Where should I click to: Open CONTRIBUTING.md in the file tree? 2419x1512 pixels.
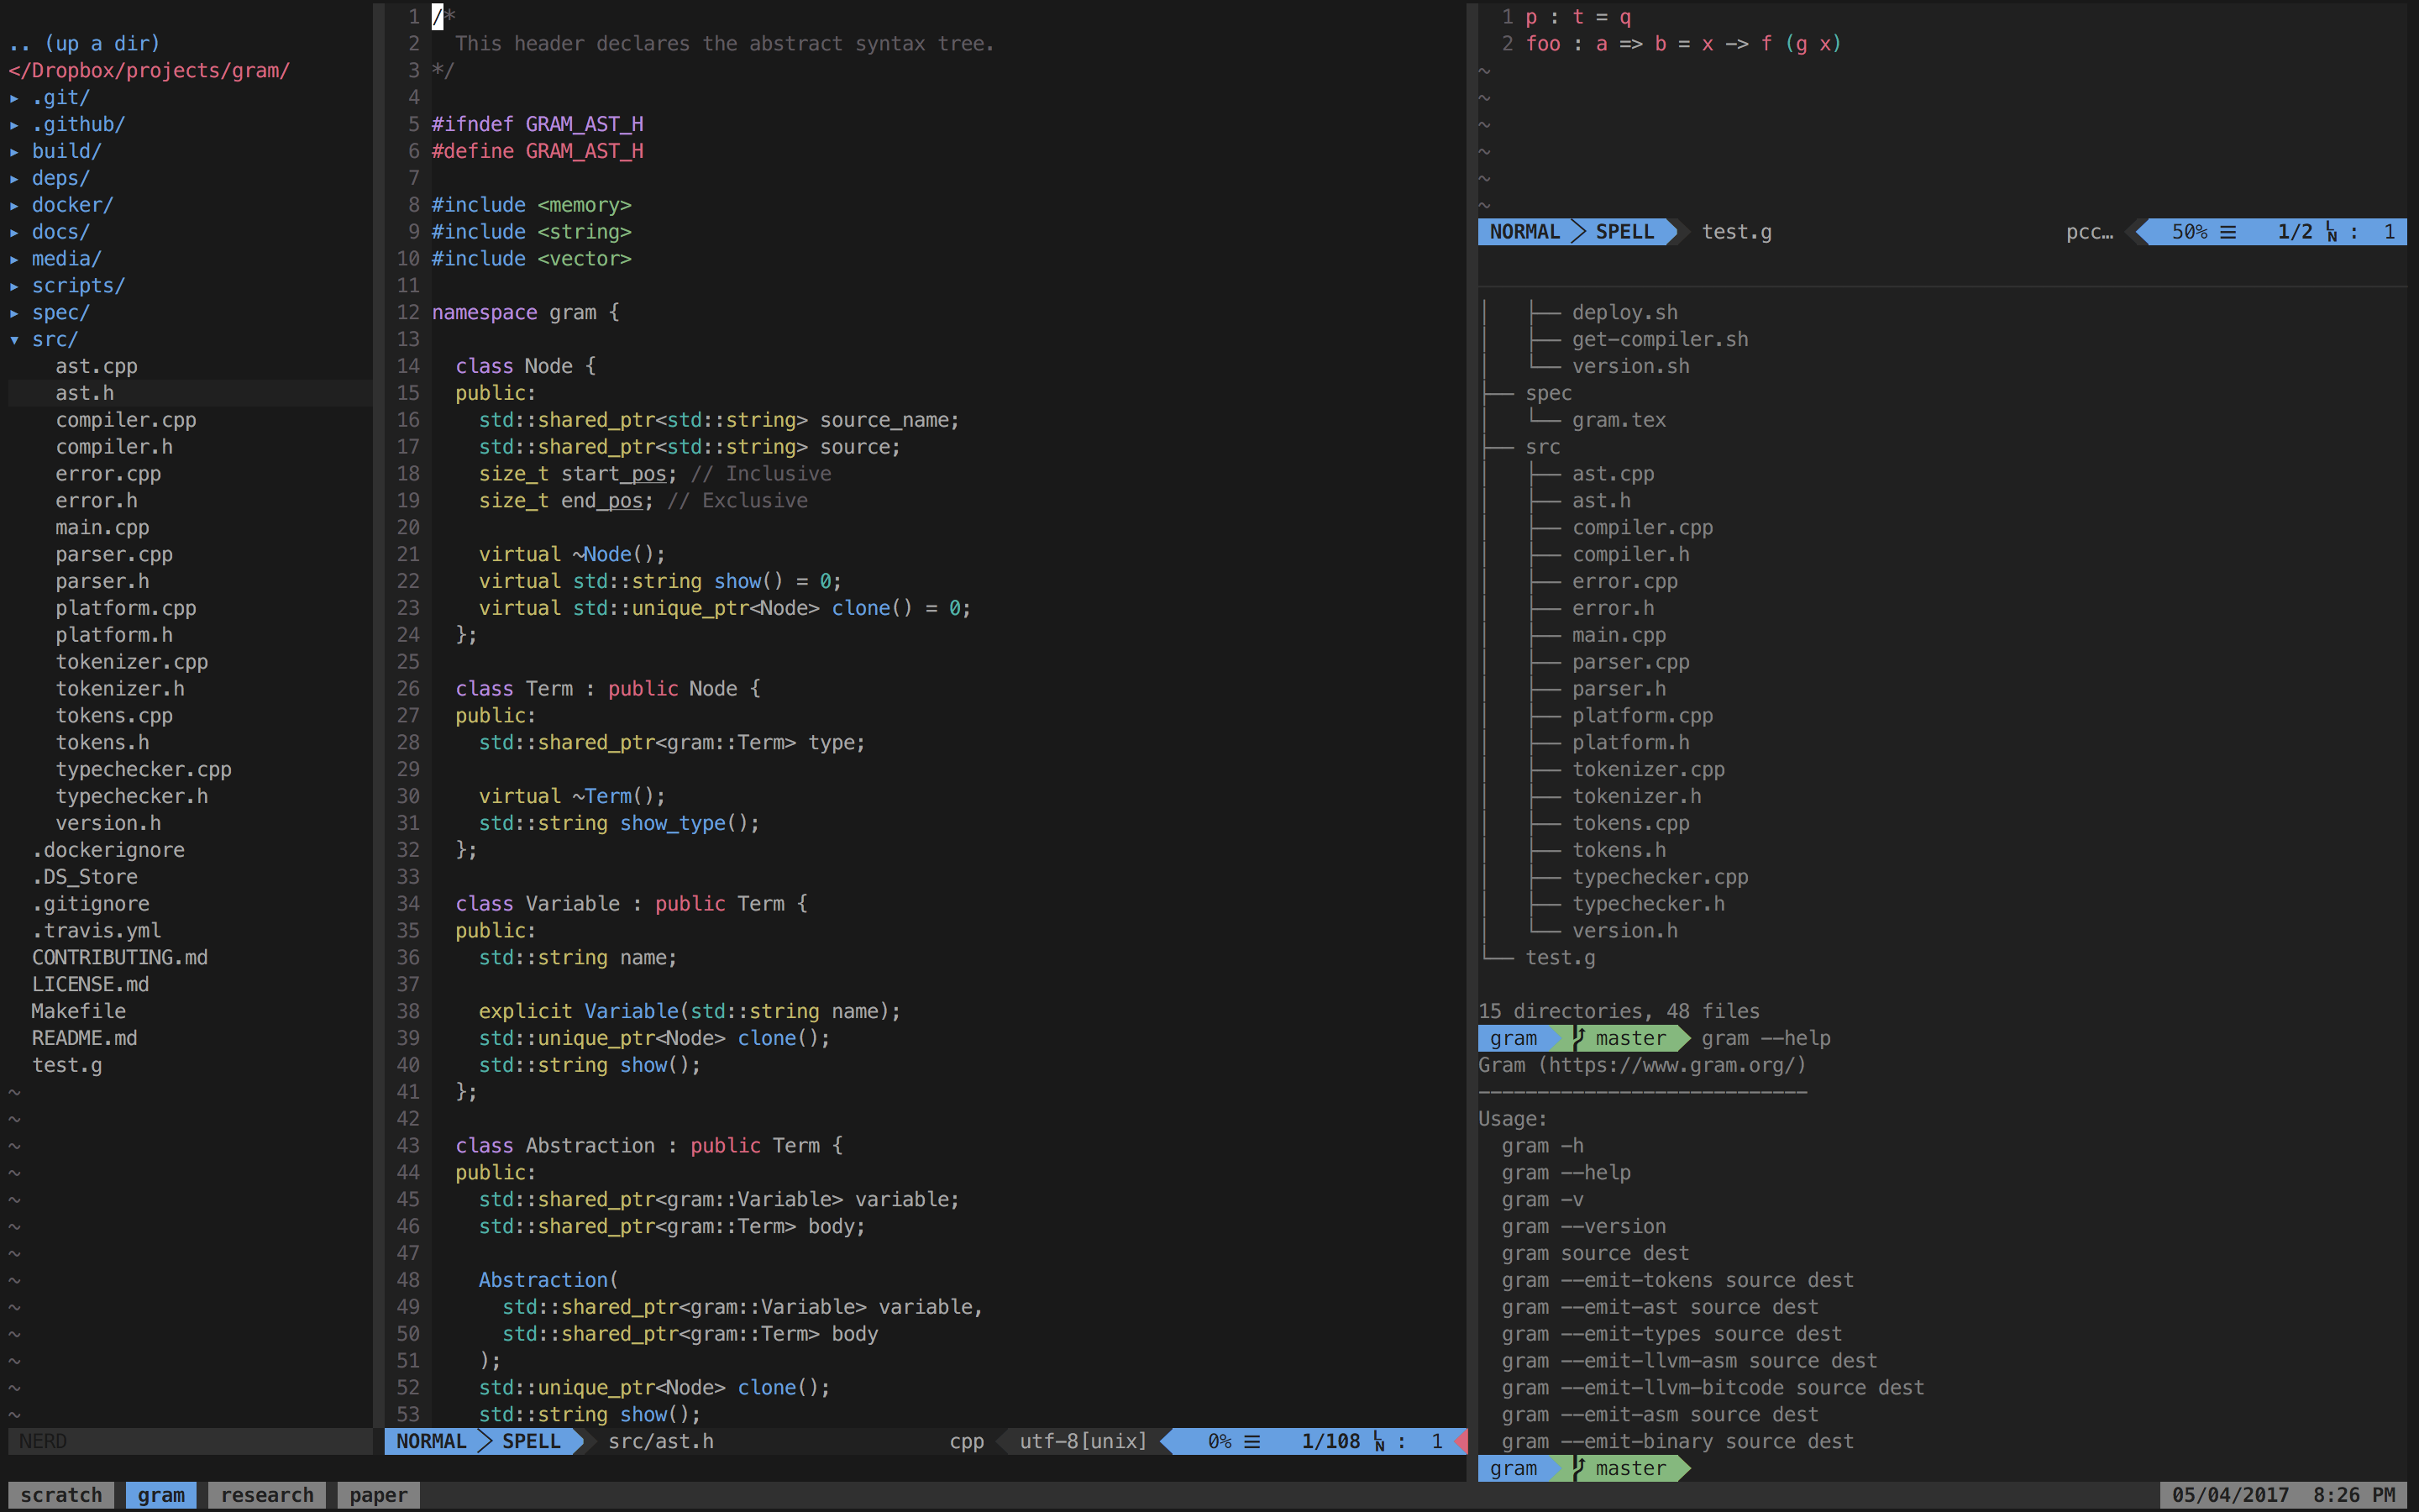(120, 958)
